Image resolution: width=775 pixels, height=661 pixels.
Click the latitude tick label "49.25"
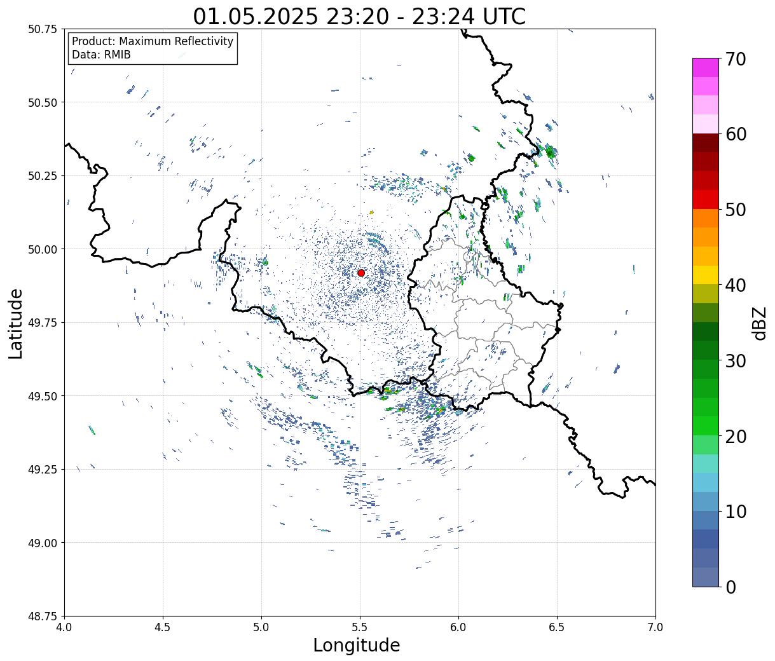[43, 470]
